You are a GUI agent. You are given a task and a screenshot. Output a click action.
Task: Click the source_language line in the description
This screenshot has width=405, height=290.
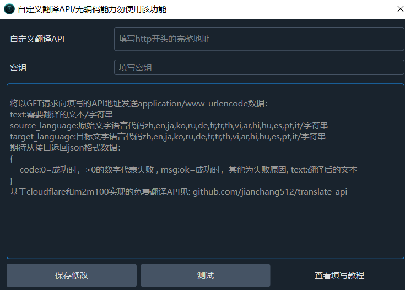[x=169, y=126]
